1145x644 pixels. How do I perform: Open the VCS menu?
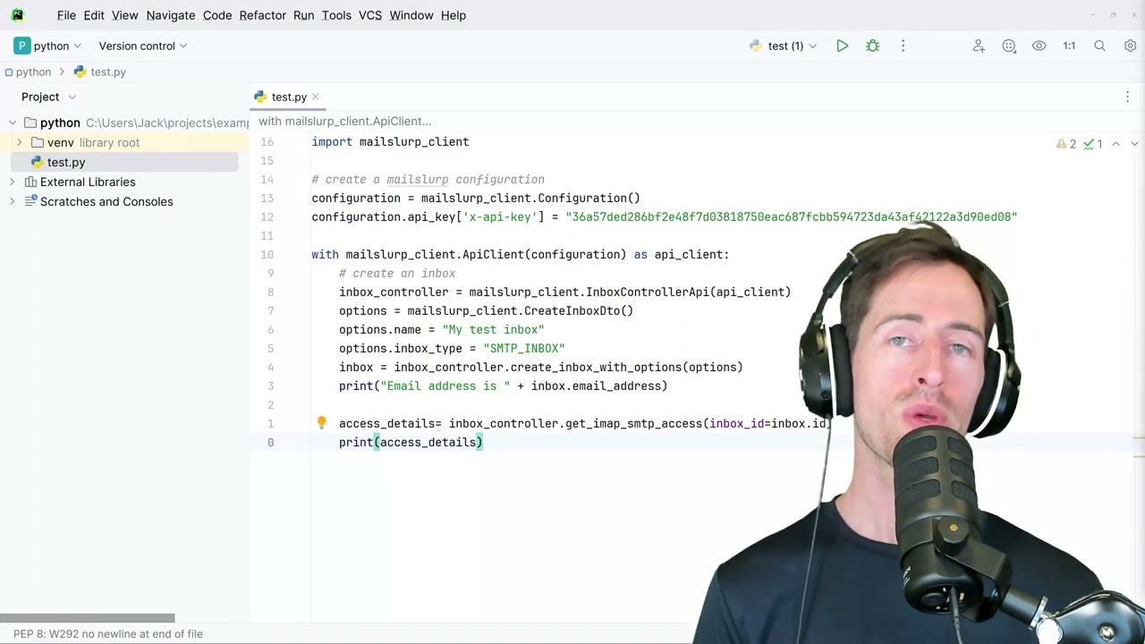[x=370, y=15]
